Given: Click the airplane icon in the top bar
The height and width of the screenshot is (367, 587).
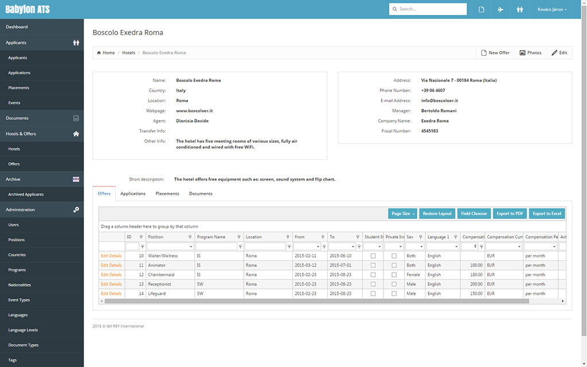Looking at the screenshot, I should [500, 9].
